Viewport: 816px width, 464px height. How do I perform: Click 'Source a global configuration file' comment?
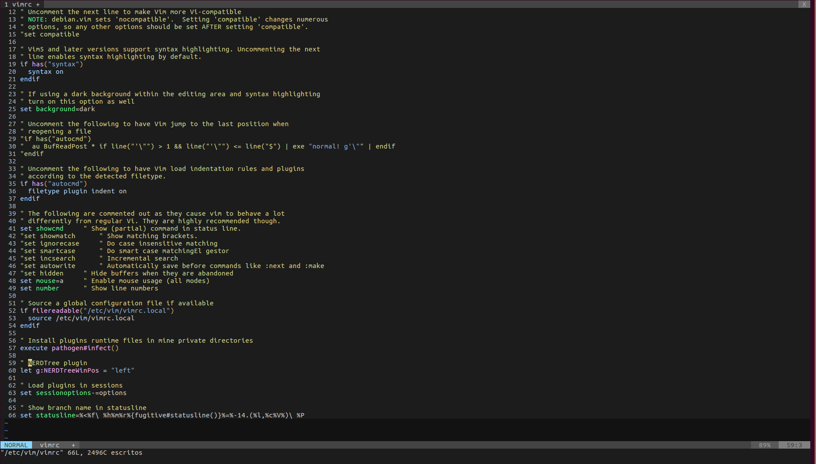click(x=117, y=303)
